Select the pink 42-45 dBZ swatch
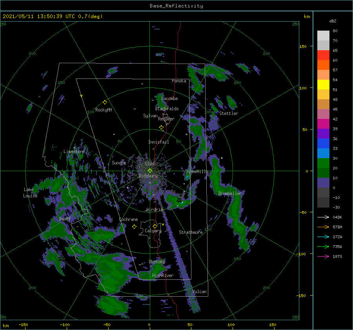The width and height of the screenshot is (353, 330). tap(323, 114)
